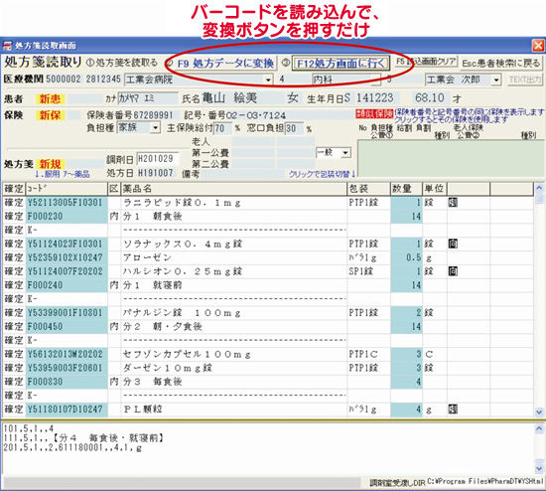546x491 pixels.
Task: Click the F5 読込画面クリア button
Action: (x=426, y=62)
